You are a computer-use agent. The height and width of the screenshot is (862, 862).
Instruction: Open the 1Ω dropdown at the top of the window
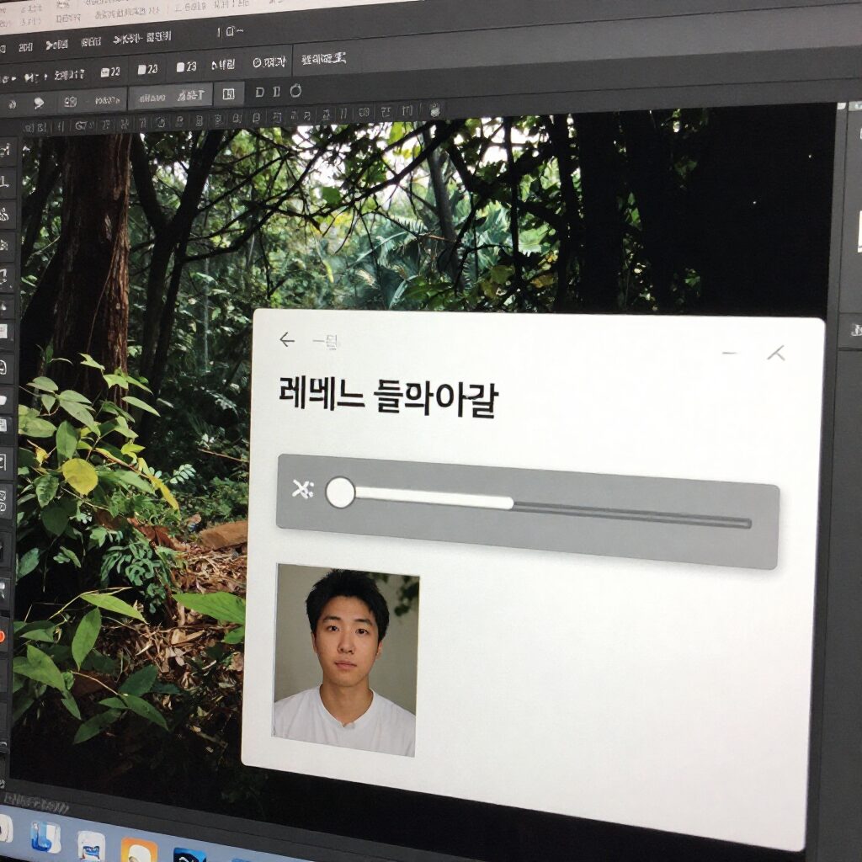[x=229, y=32]
